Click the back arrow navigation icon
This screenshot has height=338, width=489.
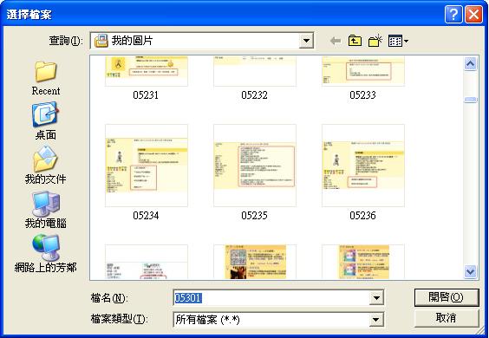(336, 41)
